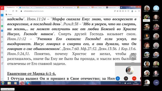Open the sidebar pinboards icon
Viewport: 162px width, 91px height.
coord(2,63)
